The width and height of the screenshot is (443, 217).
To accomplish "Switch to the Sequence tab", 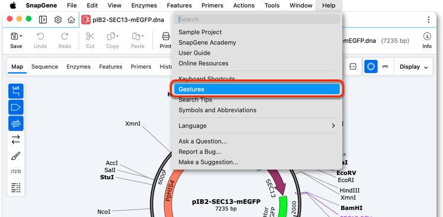I will [x=44, y=67].
